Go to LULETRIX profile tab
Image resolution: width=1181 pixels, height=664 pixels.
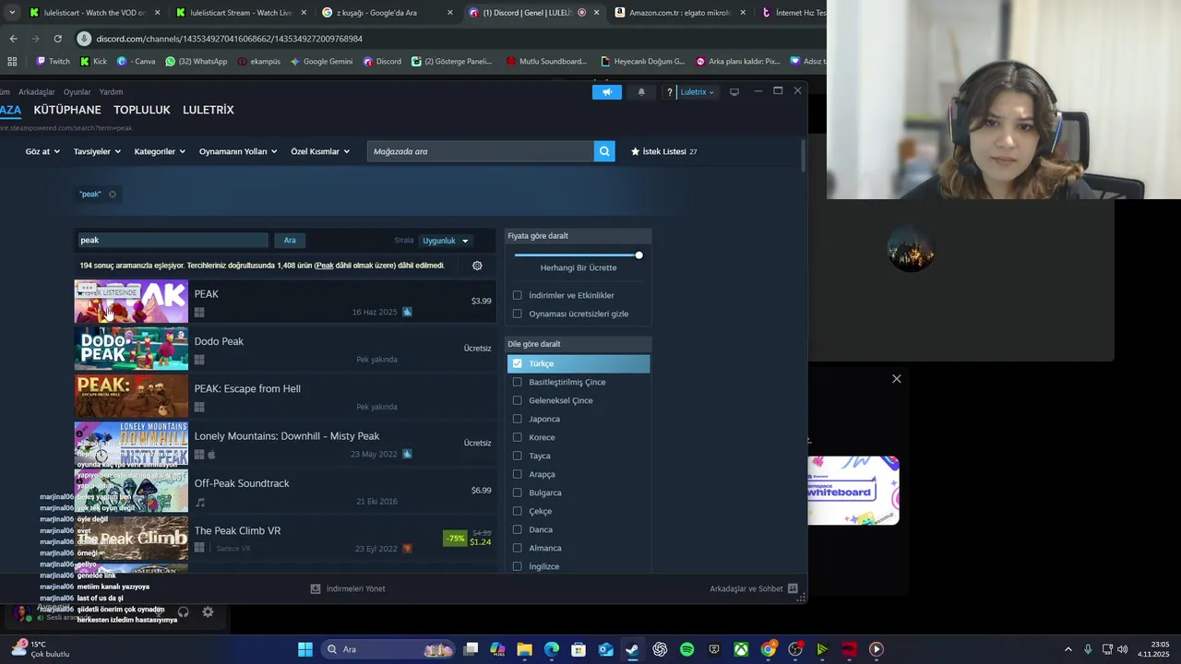point(209,110)
